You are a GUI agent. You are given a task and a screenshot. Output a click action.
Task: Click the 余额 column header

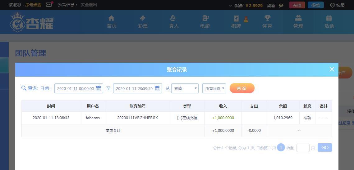pyautogui.click(x=283, y=106)
